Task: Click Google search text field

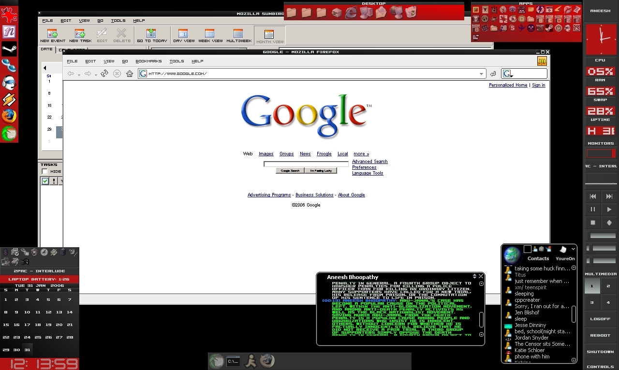Action: [x=306, y=164]
